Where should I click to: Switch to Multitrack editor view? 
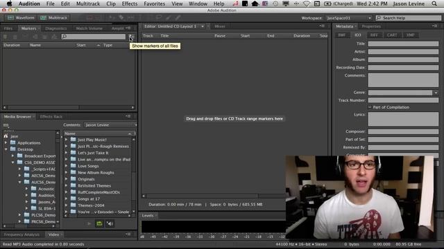54,18
